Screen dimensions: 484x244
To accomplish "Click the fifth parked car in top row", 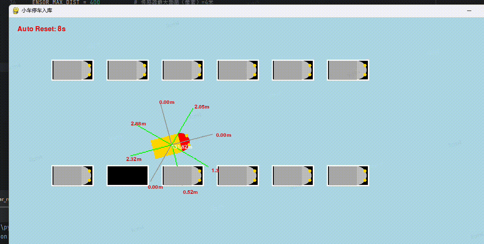I will [293, 70].
